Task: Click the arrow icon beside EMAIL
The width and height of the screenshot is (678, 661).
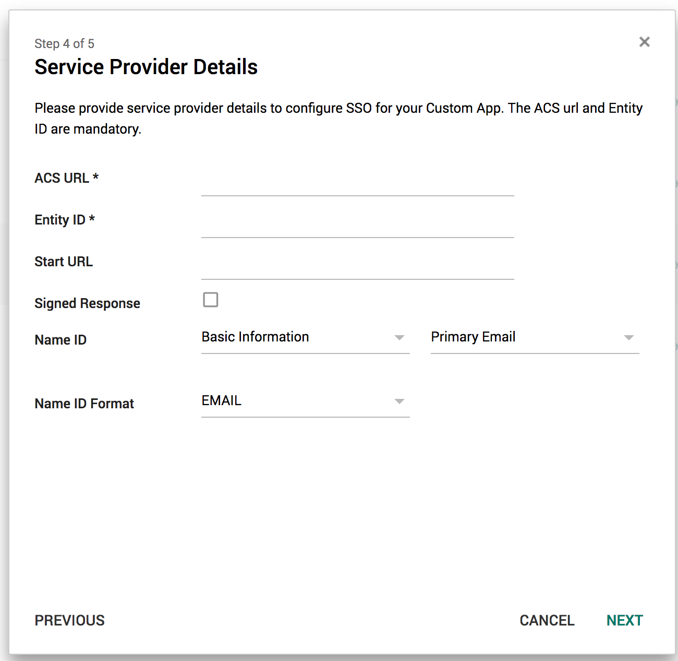Action: point(399,402)
